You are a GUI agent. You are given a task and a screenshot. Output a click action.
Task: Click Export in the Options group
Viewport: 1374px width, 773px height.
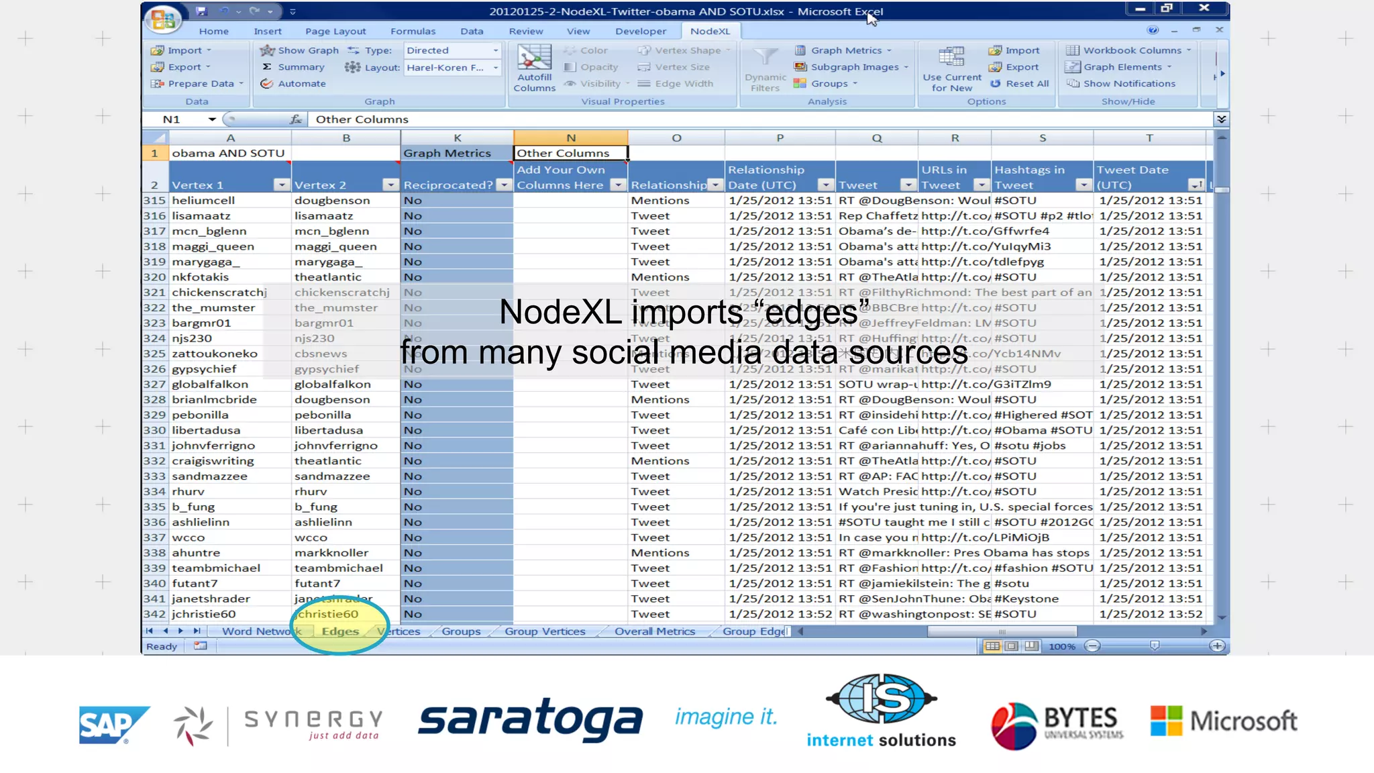[1014, 67]
